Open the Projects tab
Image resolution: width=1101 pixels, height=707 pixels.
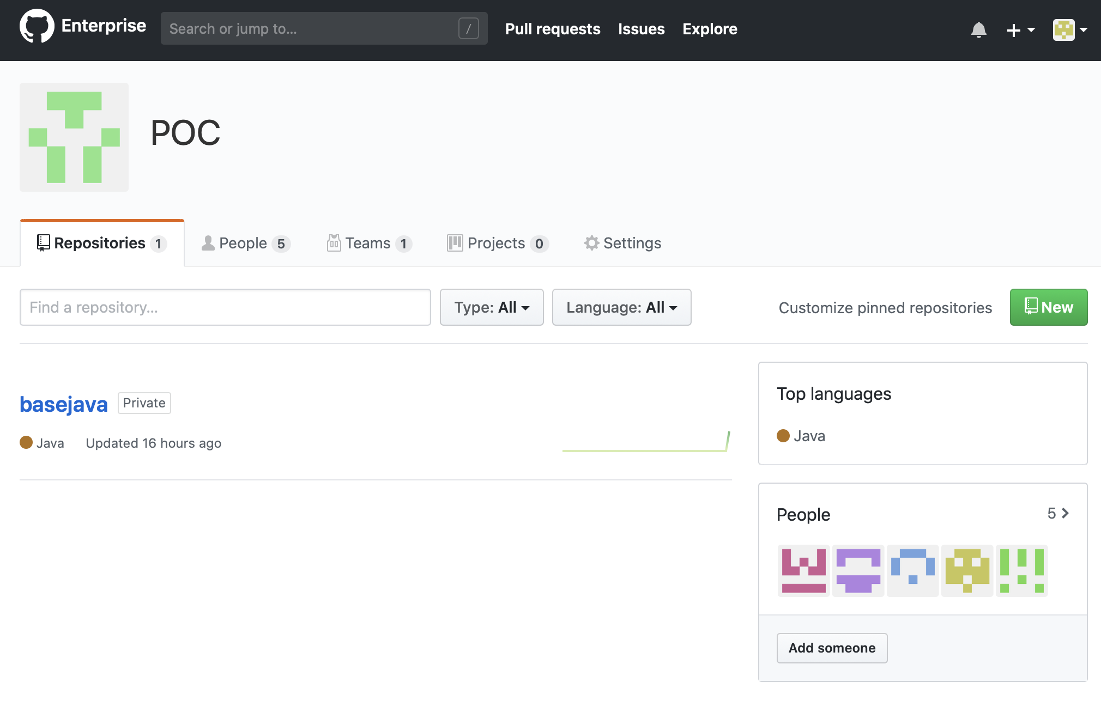[497, 243]
